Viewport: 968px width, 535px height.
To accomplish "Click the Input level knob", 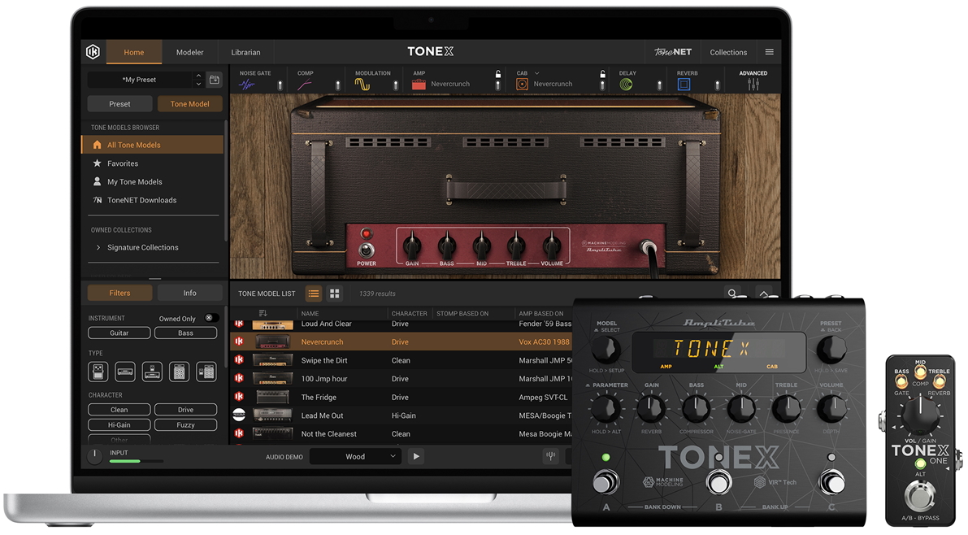I will (x=94, y=456).
